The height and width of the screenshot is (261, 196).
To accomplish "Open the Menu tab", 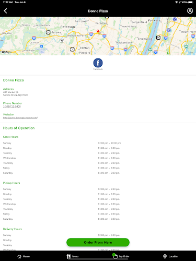I will [73, 256].
